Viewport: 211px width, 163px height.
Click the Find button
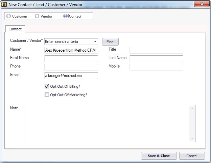(110, 42)
